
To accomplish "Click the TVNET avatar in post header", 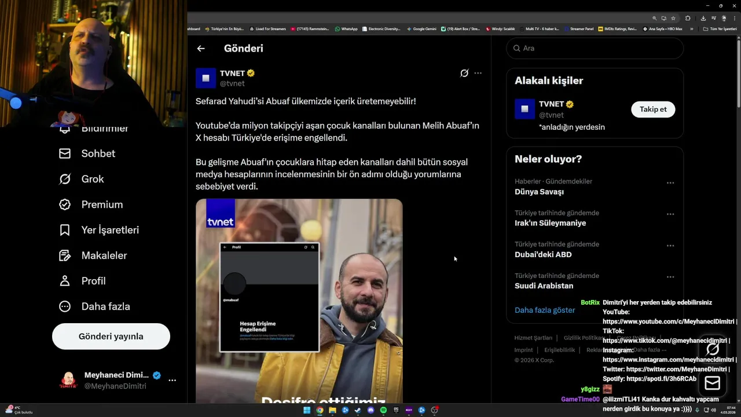I will 206,78.
